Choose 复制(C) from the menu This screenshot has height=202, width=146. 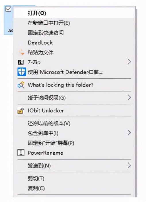[x=74, y=188]
